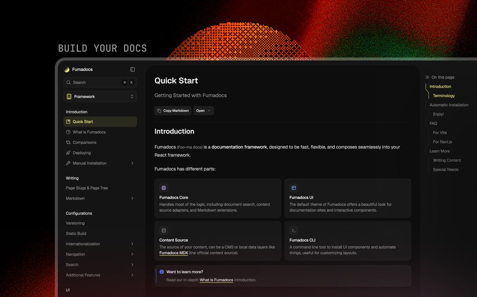Follow the Fumadocs MDX link

click(x=174, y=253)
